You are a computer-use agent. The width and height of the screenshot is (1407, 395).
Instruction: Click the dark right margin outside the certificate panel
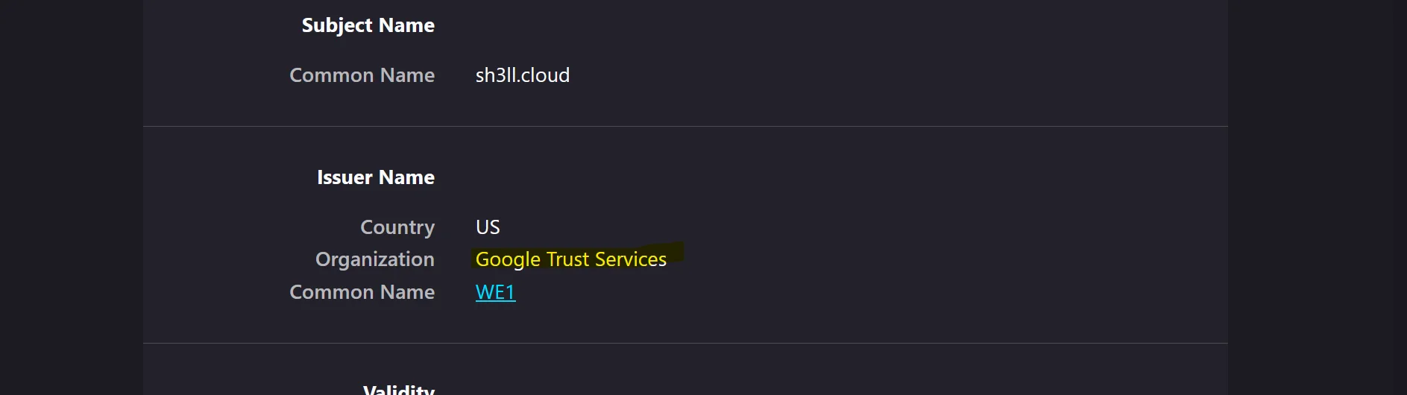pyautogui.click(x=1318, y=197)
